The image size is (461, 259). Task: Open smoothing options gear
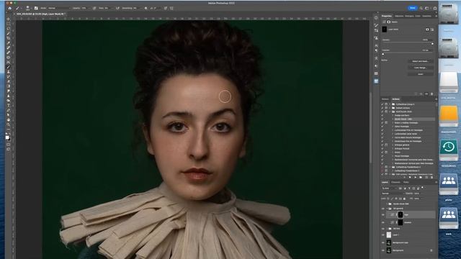146,8
